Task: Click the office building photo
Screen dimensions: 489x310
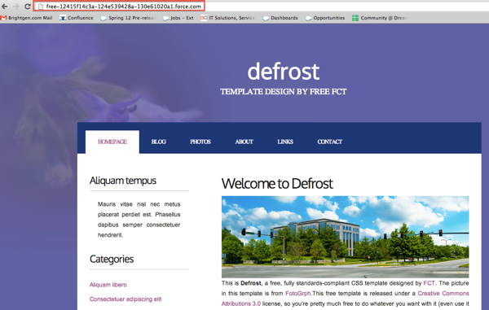Action: pyautogui.click(x=345, y=237)
